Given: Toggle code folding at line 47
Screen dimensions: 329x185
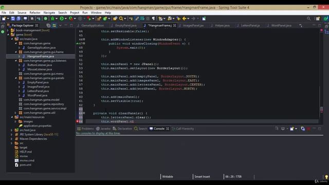Looking at the screenshot, I should [x=84, y=43].
